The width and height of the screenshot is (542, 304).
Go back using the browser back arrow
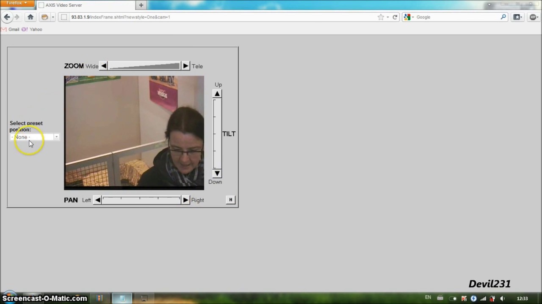tap(7, 17)
